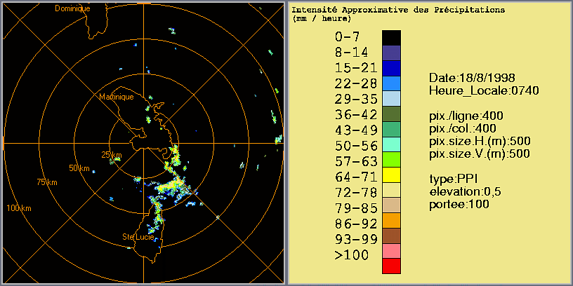This screenshot has width=573, height=286.
Task: Click the '8-14' intensity label
Action: pos(352,53)
